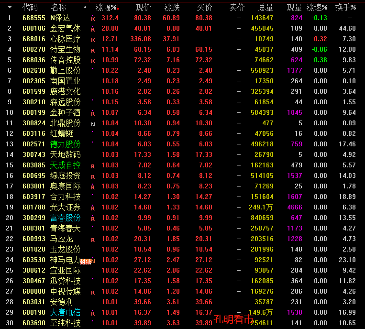Select stock name 天地数码
Image resolution: width=365 pixels, height=329 pixels.
65,154
